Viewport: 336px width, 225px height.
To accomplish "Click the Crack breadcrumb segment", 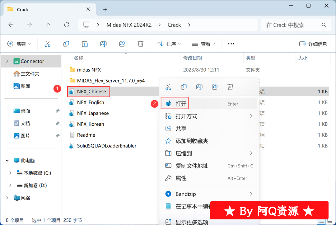I will 174,25.
